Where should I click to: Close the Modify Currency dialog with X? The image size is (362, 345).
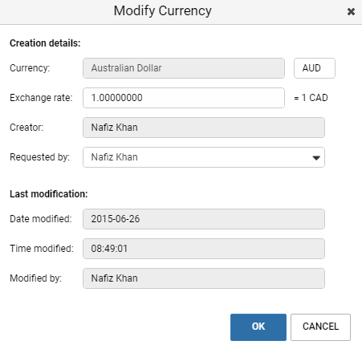[351, 11]
